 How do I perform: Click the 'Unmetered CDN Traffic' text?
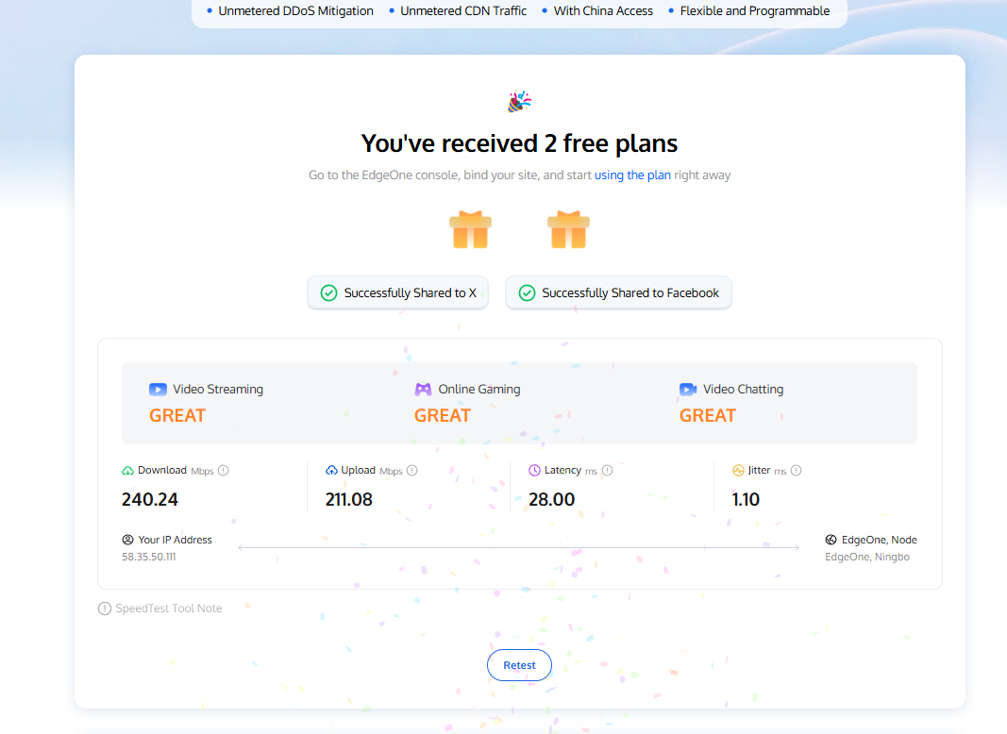[x=463, y=11]
